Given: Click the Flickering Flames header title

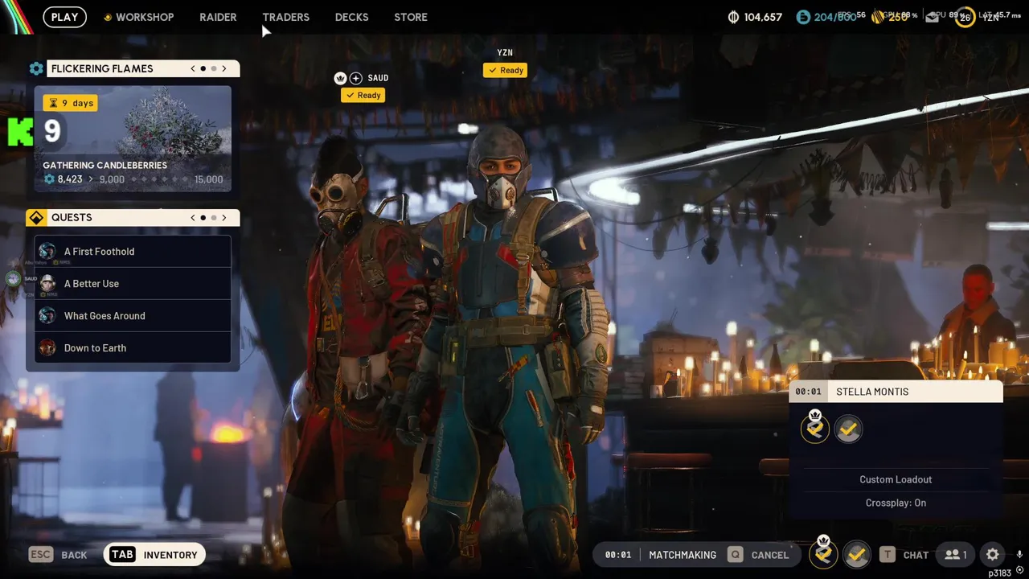Looking at the screenshot, I should (102, 69).
